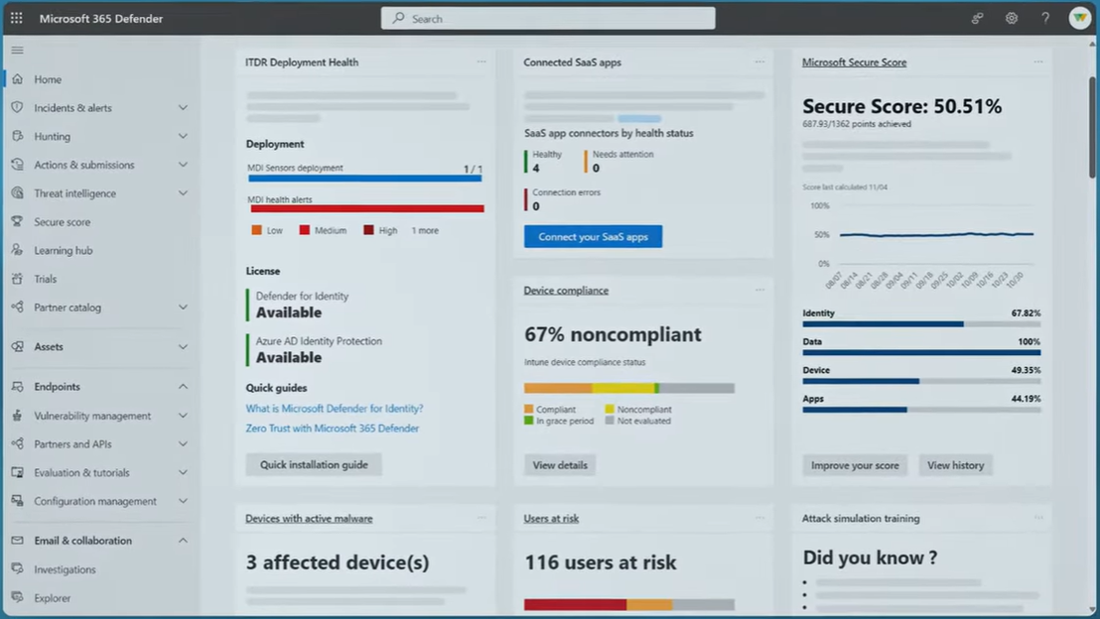This screenshot has height=619, width=1100.
Task: Collapse the navigation hamburger menu
Action: click(18, 51)
